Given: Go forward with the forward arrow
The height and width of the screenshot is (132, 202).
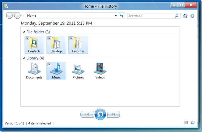Looking at the screenshot, I should [17, 16].
